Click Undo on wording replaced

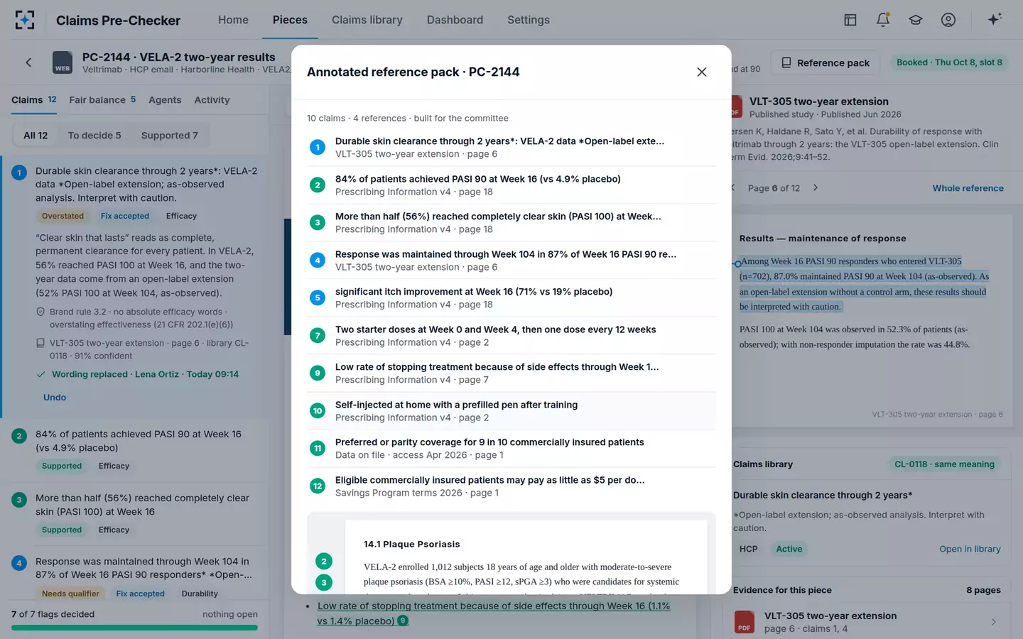point(55,398)
